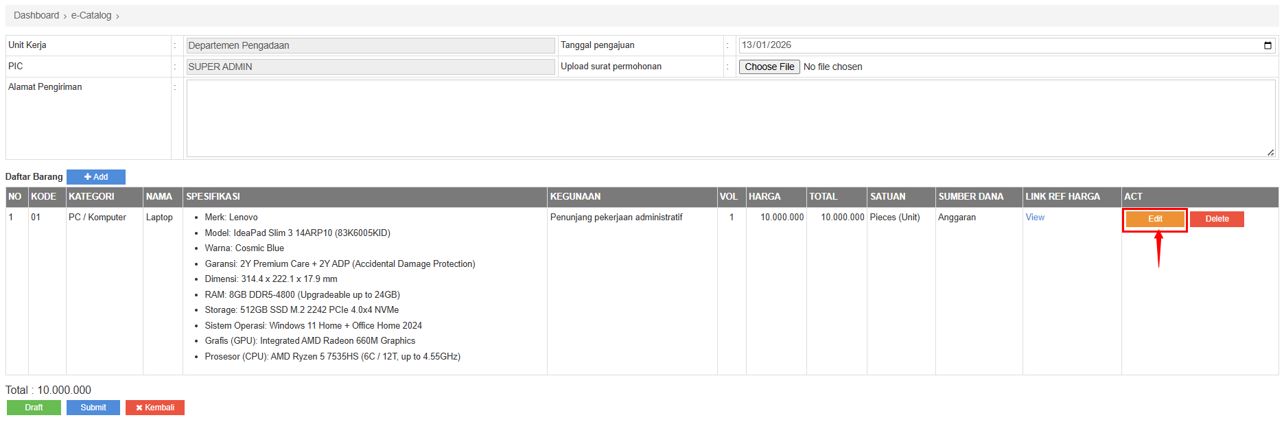Grab the textarea resize handle

point(1270,152)
